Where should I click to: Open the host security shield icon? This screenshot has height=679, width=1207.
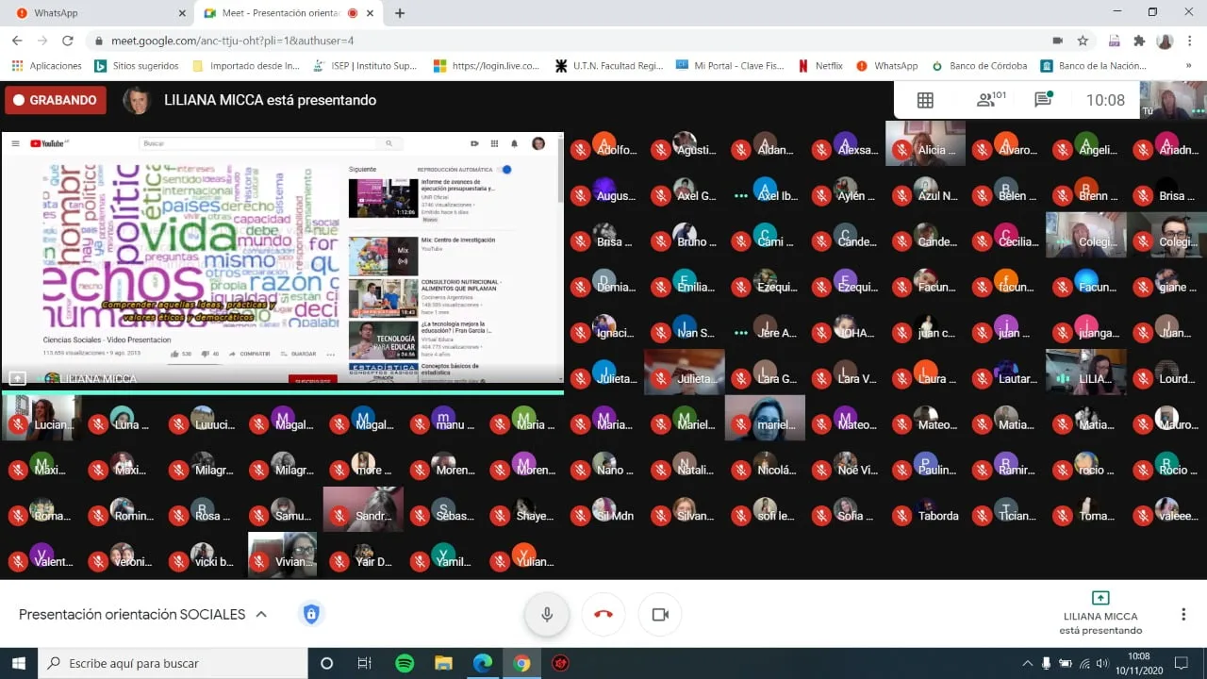click(311, 614)
